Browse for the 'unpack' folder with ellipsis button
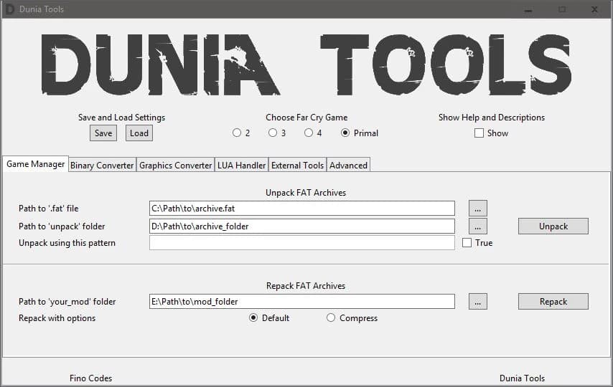The height and width of the screenshot is (387, 613). (478, 226)
